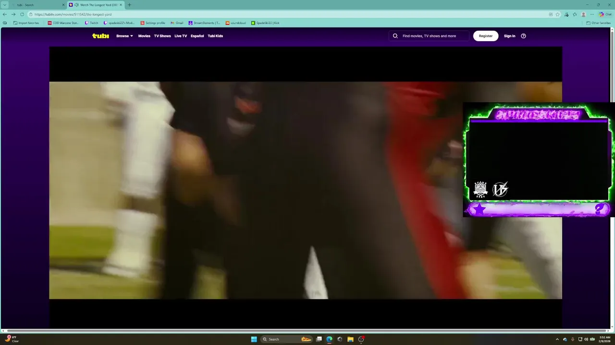
Task: Open the Gmail bookmark
Action: 177,23
